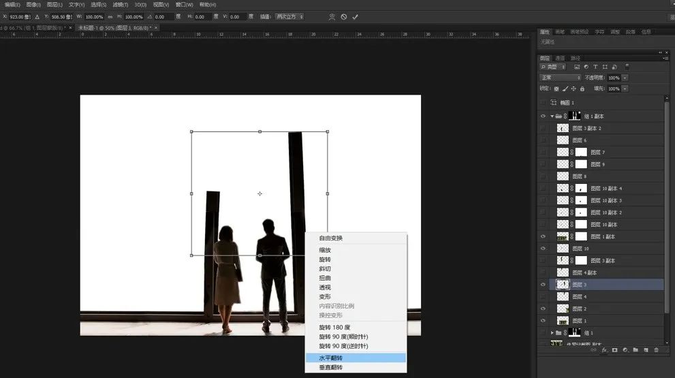Lock image pixels brush icon

[565, 89]
